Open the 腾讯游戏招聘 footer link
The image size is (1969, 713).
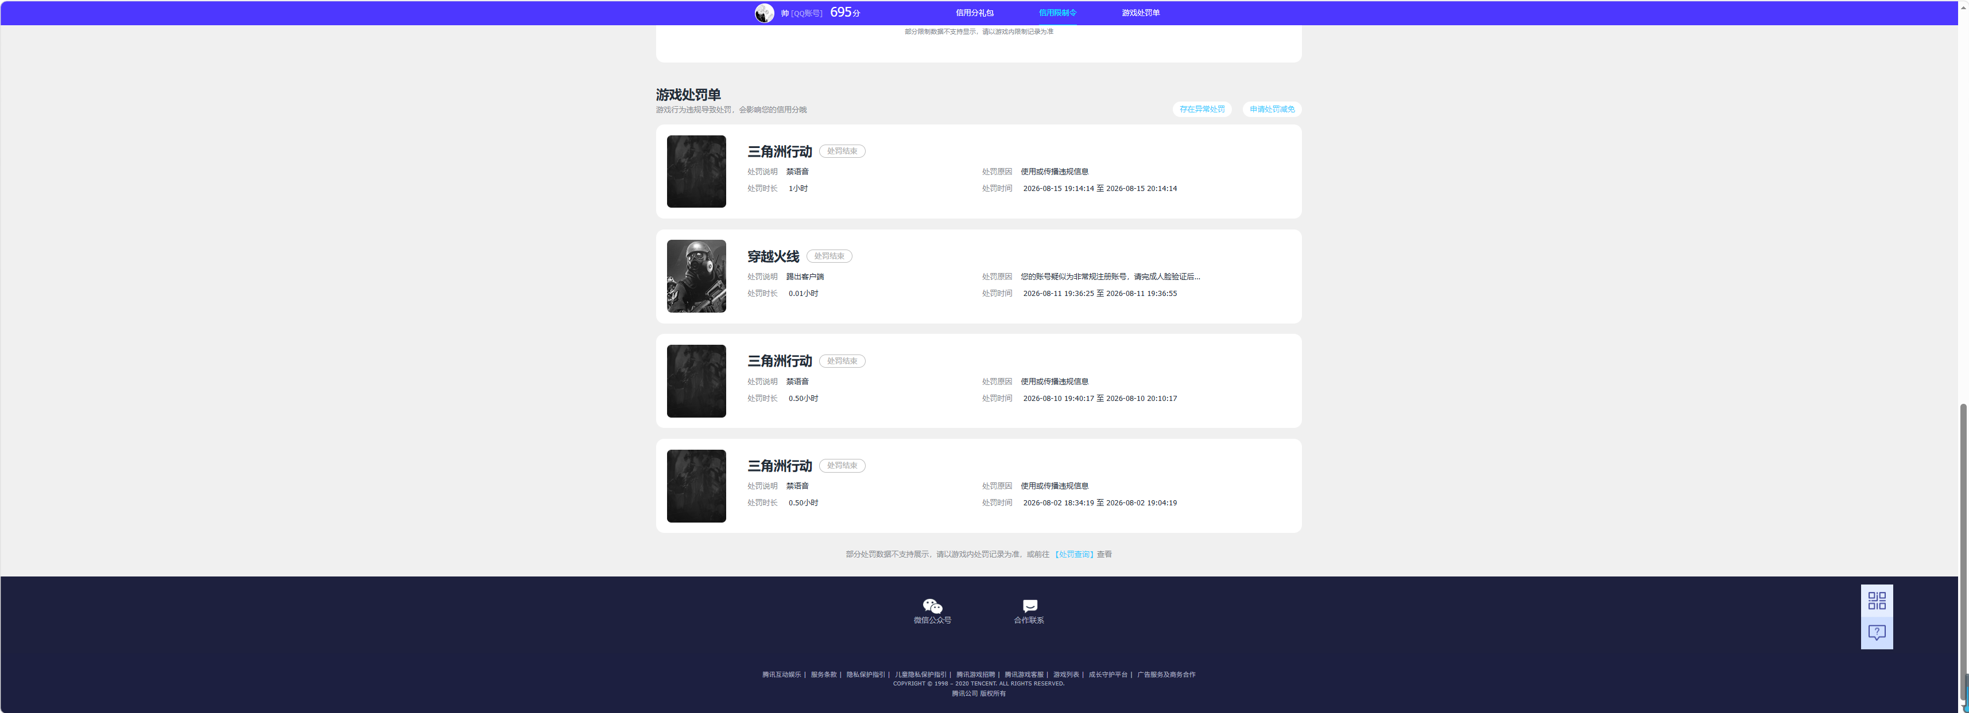(x=975, y=675)
